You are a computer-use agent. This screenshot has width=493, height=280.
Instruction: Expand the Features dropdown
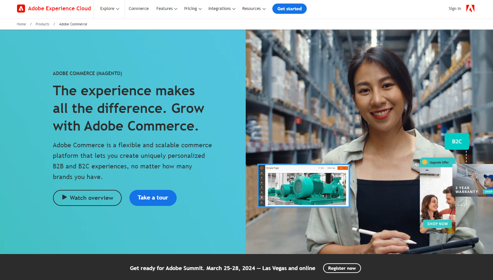pos(167,9)
